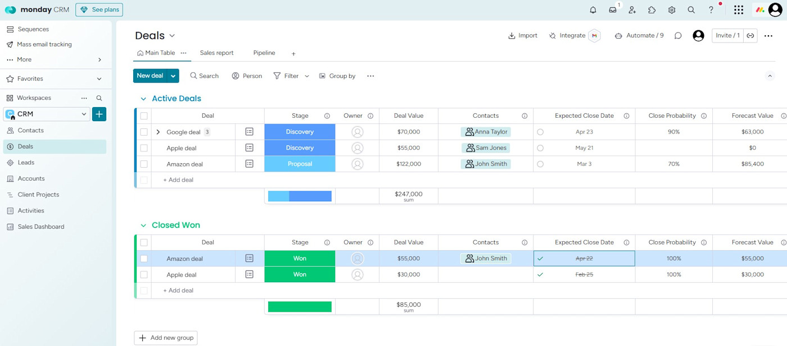Check the Amazon deal checkbox in Active Deals
The height and width of the screenshot is (346, 787).
[x=144, y=164]
